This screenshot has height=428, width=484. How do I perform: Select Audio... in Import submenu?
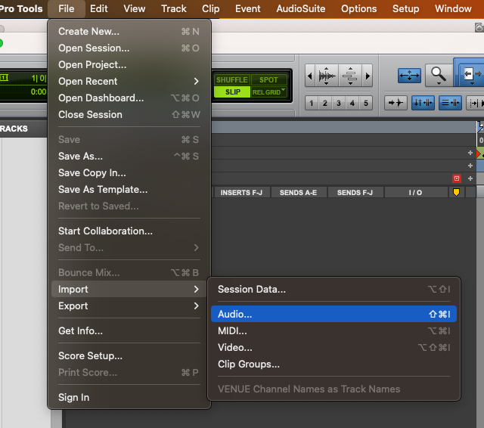click(x=334, y=314)
